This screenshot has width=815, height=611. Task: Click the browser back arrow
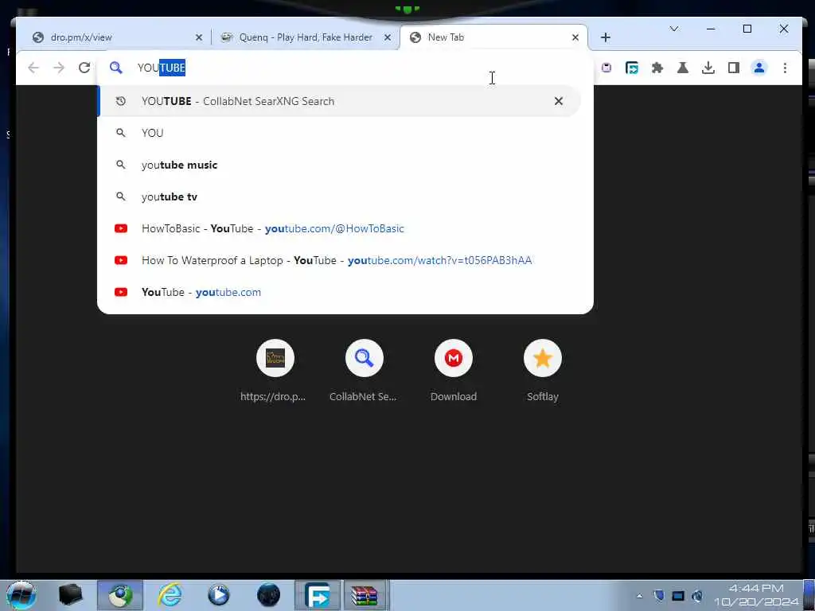click(33, 68)
